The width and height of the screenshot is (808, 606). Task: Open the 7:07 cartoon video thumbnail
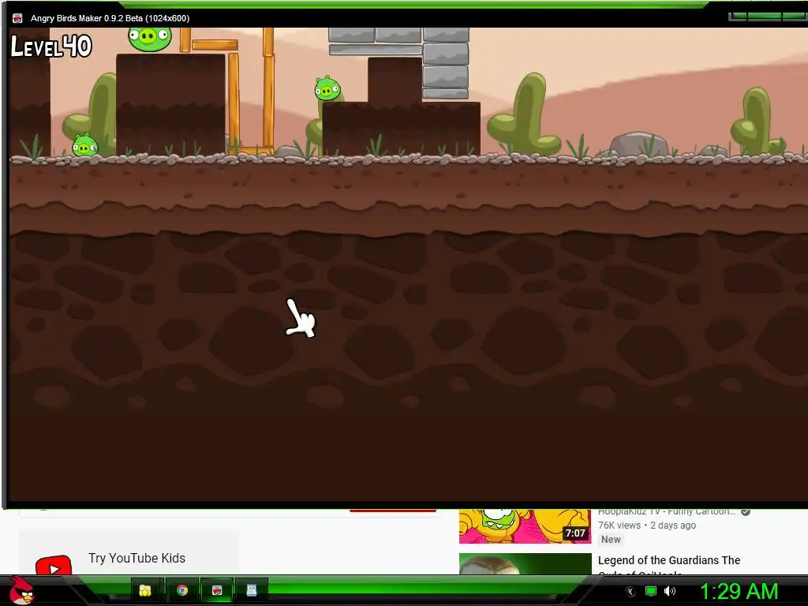(525, 526)
